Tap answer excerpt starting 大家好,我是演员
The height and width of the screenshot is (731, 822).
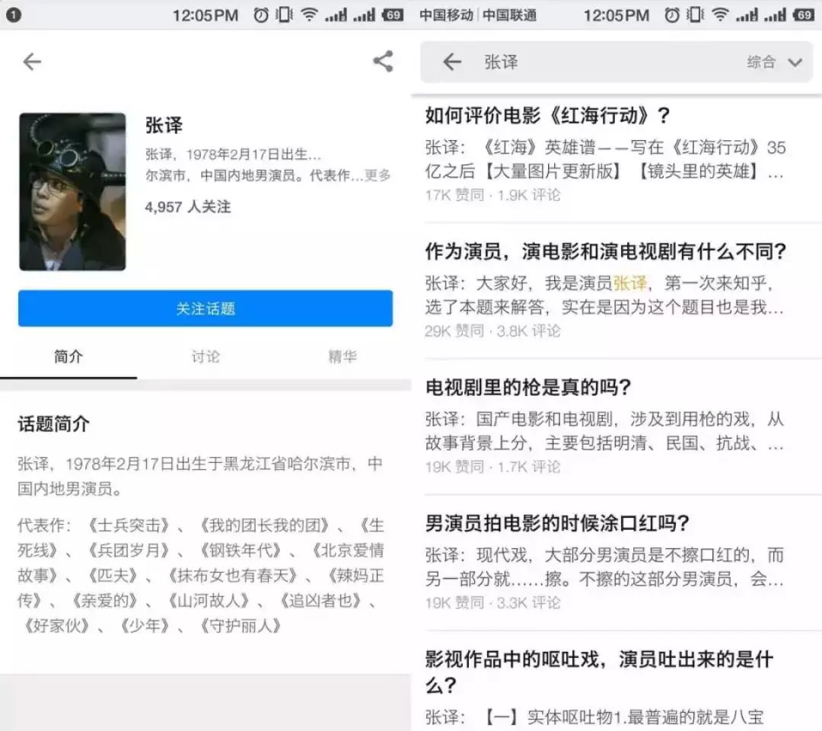tap(605, 295)
